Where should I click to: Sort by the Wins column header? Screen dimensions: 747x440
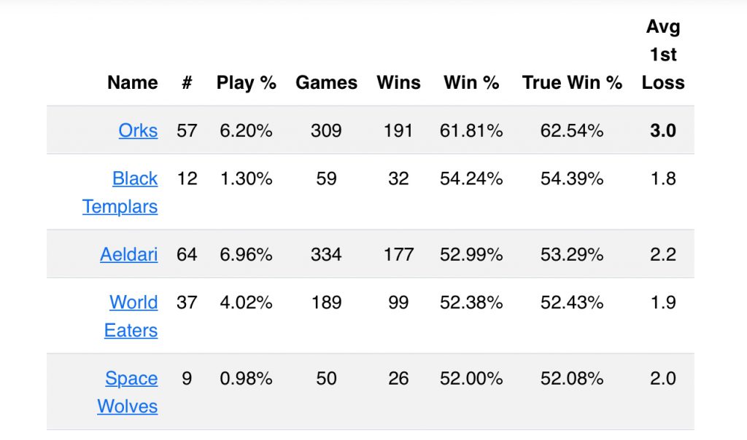click(398, 83)
